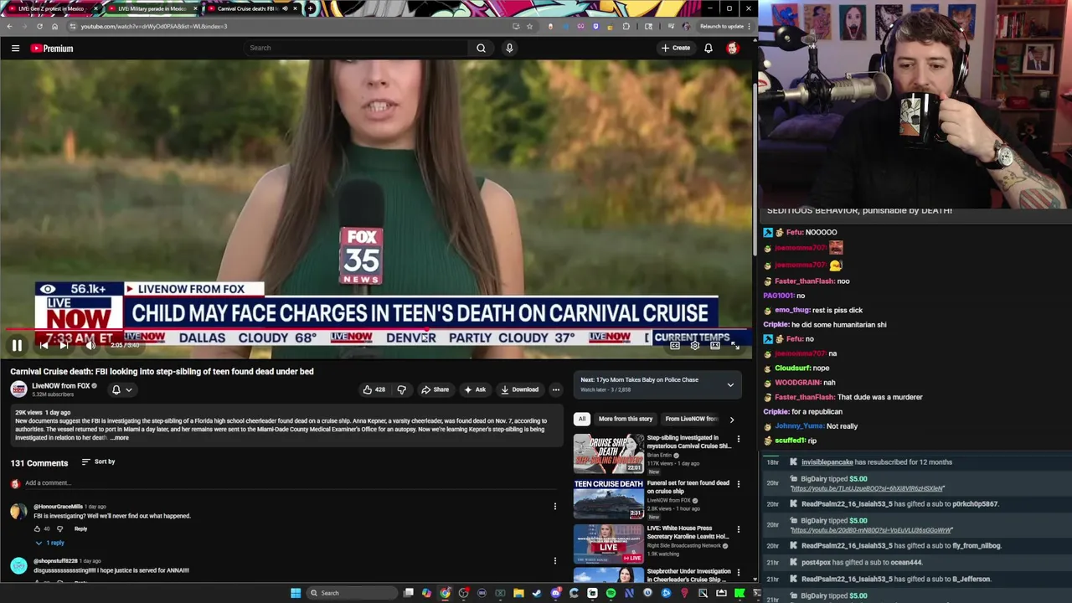The height and width of the screenshot is (603, 1072).
Task: Expand the 1 reply thread
Action: [x=49, y=543]
